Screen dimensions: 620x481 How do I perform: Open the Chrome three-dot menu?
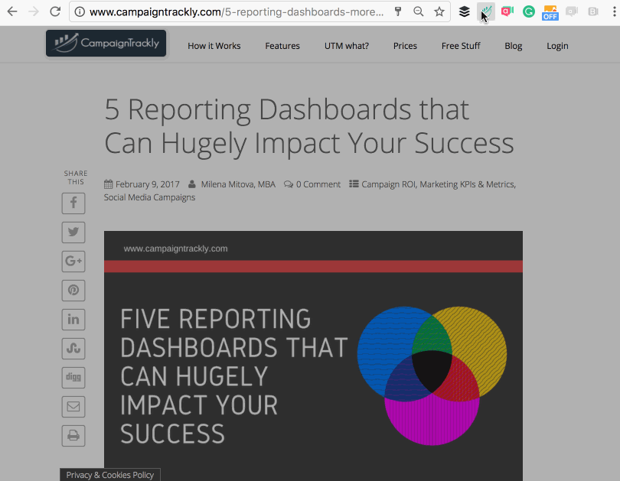[614, 11]
